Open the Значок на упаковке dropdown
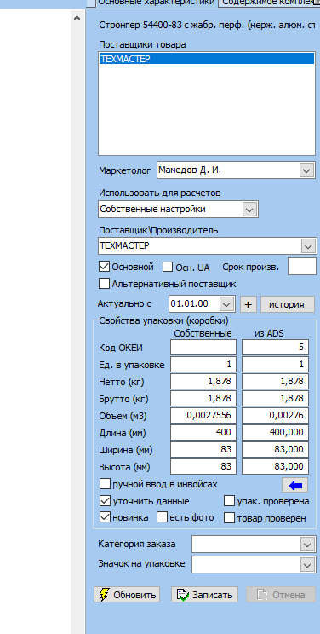The image size is (320, 634). [x=308, y=564]
